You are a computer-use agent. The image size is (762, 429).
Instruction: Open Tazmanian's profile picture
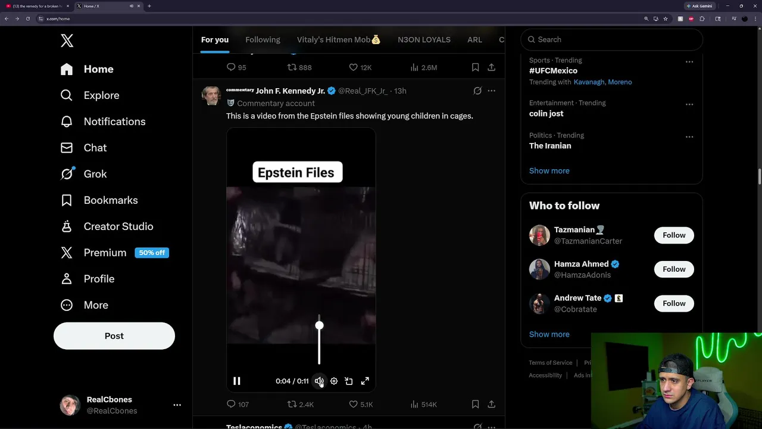[539, 235]
